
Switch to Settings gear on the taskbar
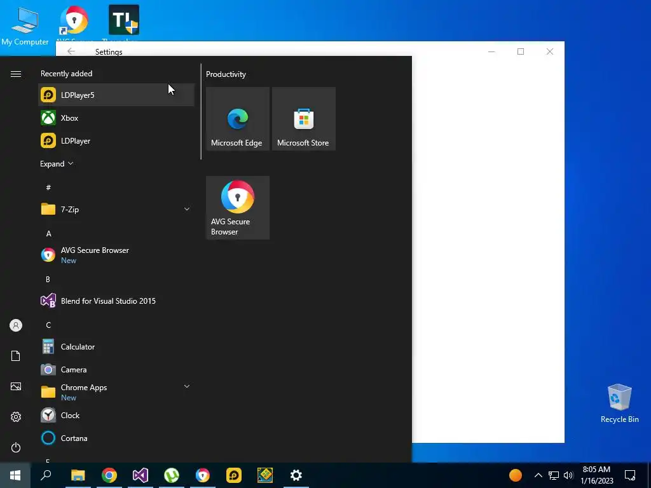tap(296, 475)
